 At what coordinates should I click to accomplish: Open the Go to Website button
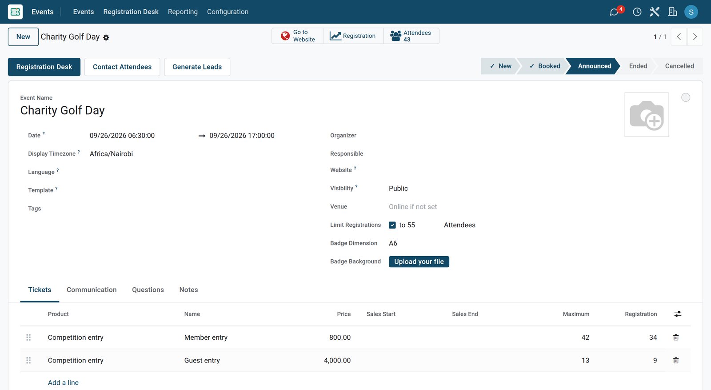click(x=298, y=36)
